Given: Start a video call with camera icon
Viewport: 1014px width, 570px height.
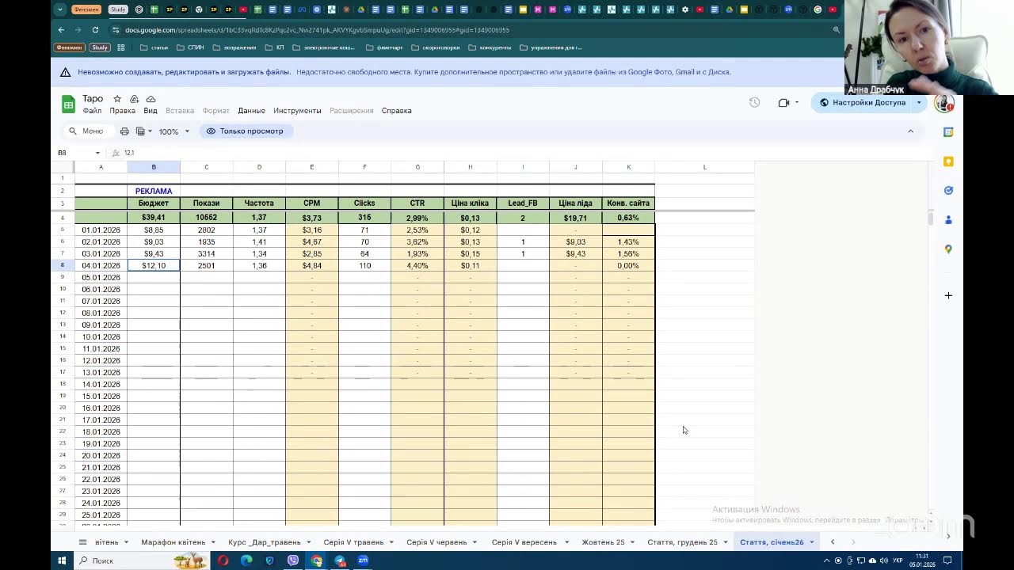Looking at the screenshot, I should (783, 102).
